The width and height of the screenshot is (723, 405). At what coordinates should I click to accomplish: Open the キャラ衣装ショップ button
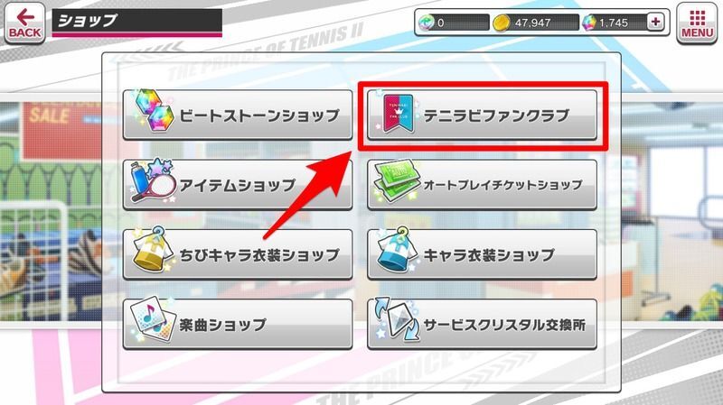pos(482,254)
